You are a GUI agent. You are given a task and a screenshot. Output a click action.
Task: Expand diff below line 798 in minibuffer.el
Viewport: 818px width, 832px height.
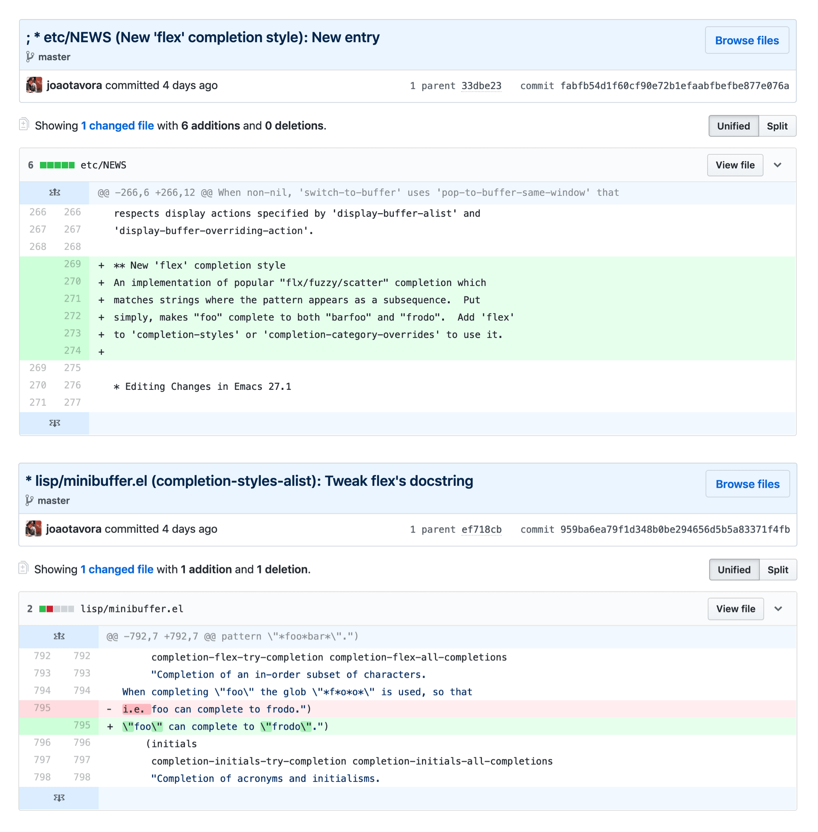pos(59,798)
